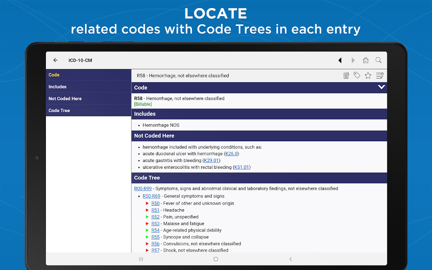Jump to Not Coded Here from the sidebar

[88, 99]
